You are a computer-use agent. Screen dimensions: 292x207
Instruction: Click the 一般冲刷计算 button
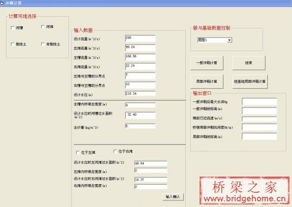pos(207,63)
